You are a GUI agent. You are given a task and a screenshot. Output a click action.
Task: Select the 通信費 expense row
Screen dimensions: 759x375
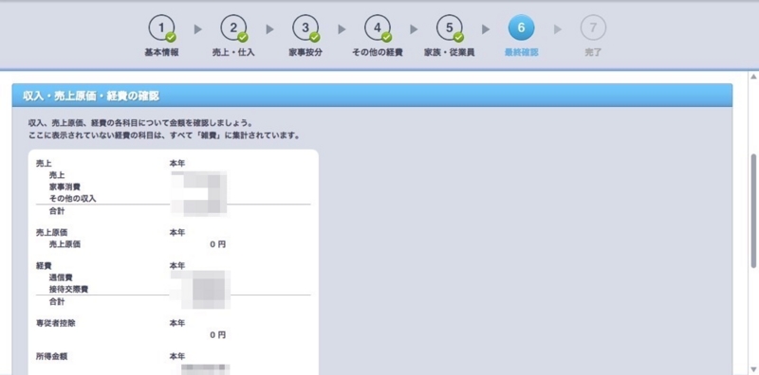pyautogui.click(x=61, y=277)
